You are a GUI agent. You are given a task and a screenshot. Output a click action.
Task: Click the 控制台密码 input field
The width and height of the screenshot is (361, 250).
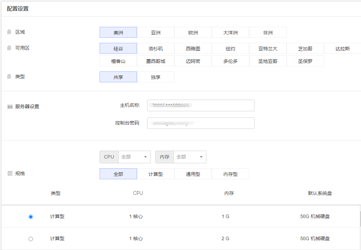click(x=201, y=123)
